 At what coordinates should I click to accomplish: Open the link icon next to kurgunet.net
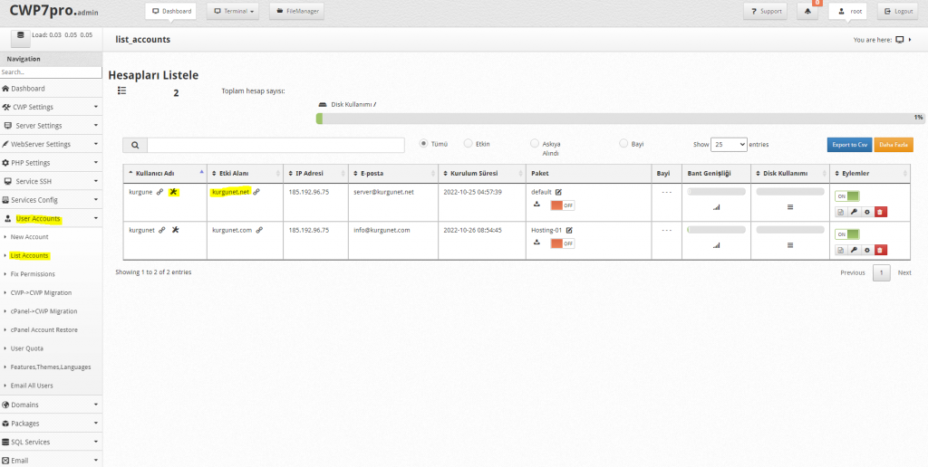click(x=256, y=192)
